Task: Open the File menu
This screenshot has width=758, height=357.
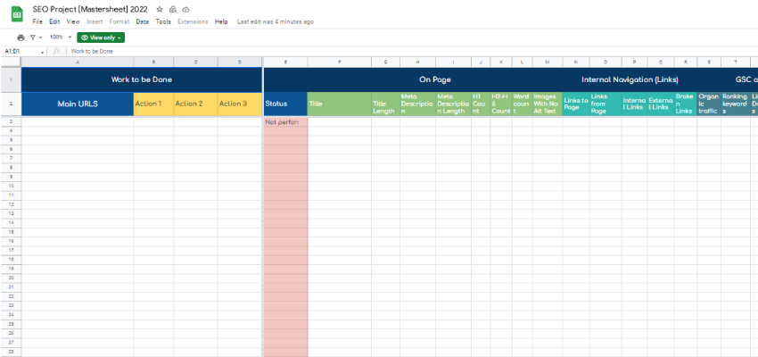Action: 37,21
